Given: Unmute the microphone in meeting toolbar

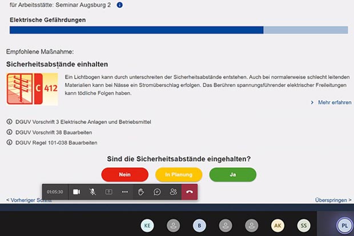Looking at the screenshot, I should click(x=92, y=192).
